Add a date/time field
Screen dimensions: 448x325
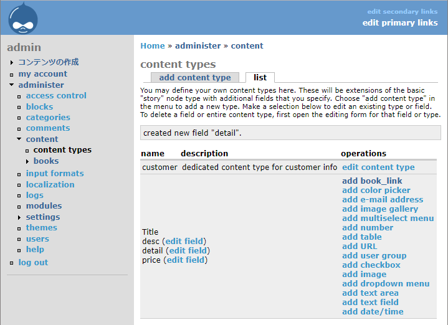(x=372, y=311)
